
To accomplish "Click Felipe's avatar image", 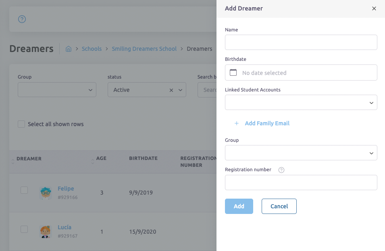I will coord(46,193).
